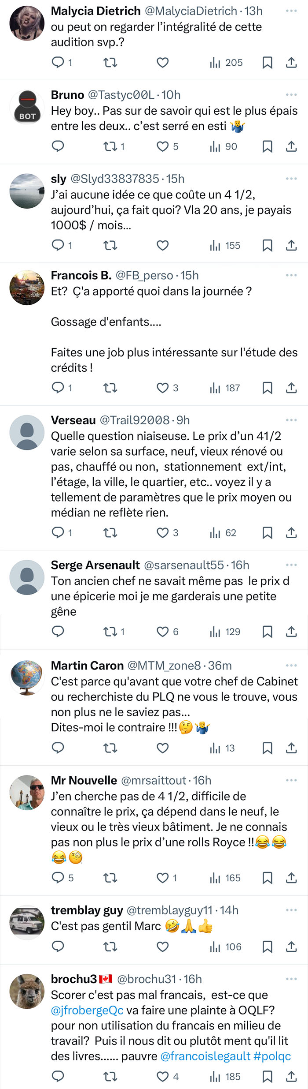The height and width of the screenshot is (1089, 308).
Task: Like sly's tweet about the 4 1/2
Action: [163, 245]
